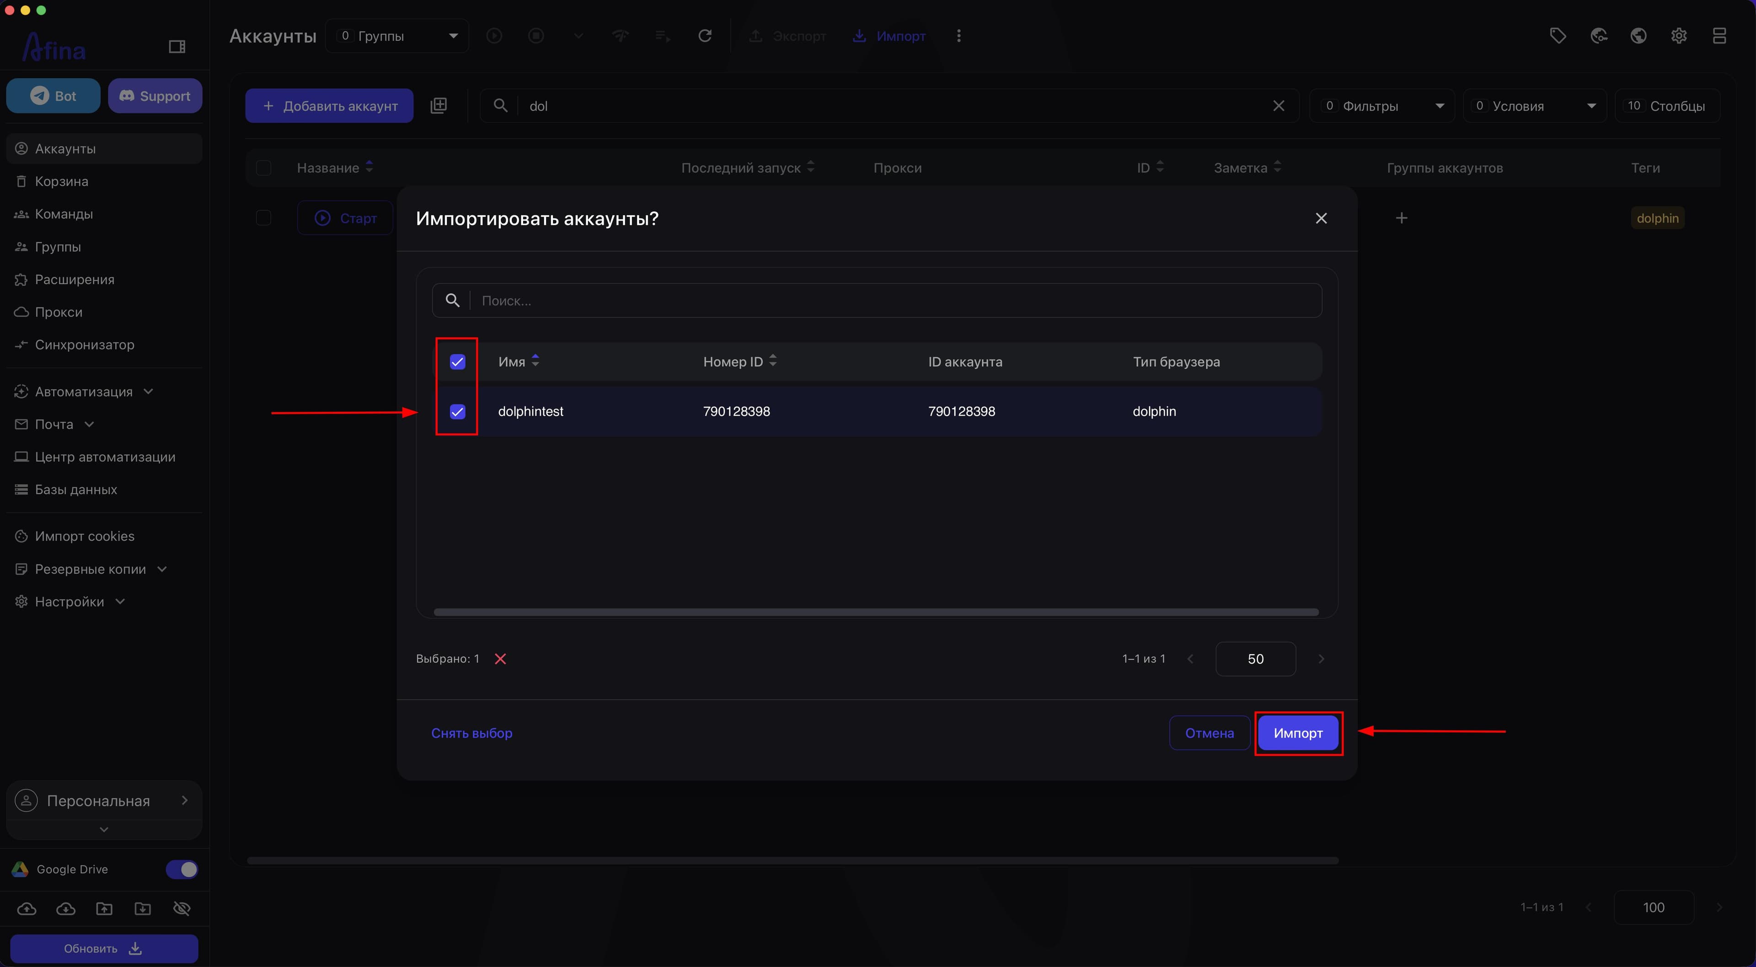Open the tags icon in top right
This screenshot has height=967, width=1756.
1558,36
